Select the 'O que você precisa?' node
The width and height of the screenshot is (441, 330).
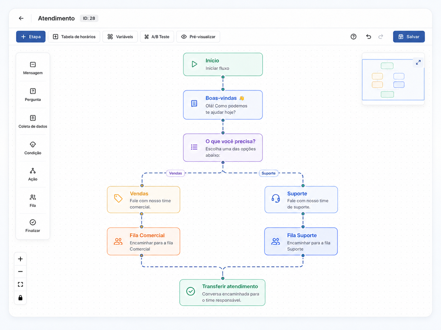(x=223, y=148)
